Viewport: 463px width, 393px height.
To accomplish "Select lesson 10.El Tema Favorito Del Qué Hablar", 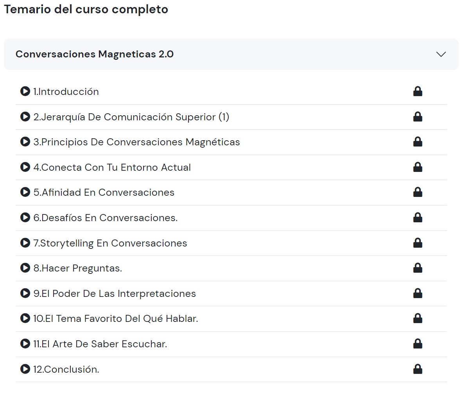I will pos(115,319).
